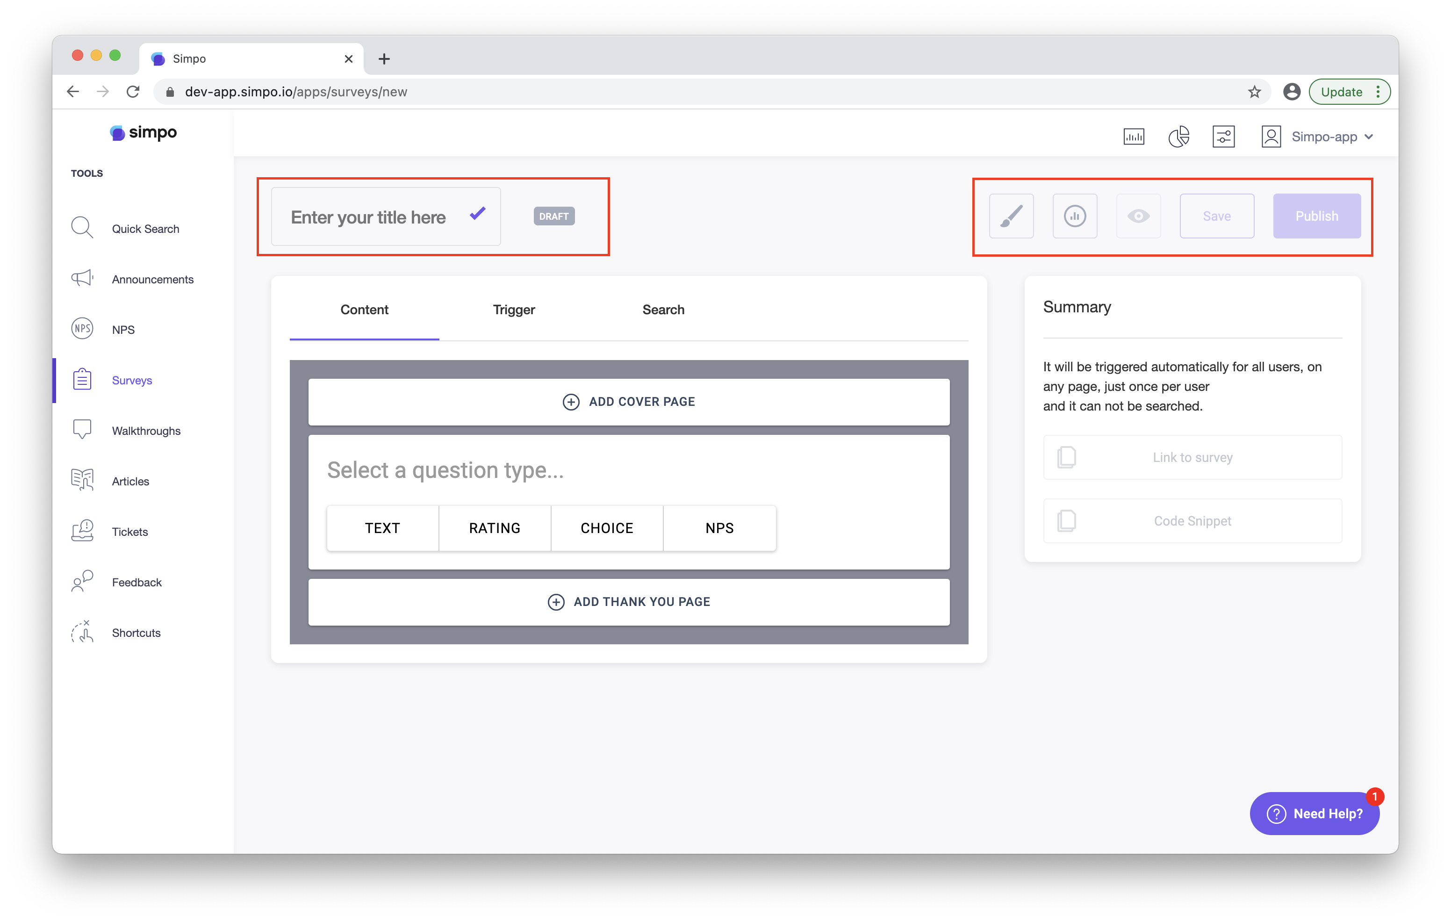Viewport: 1451px width, 923px height.
Task: Bookmark page with the star icon
Action: [1254, 92]
